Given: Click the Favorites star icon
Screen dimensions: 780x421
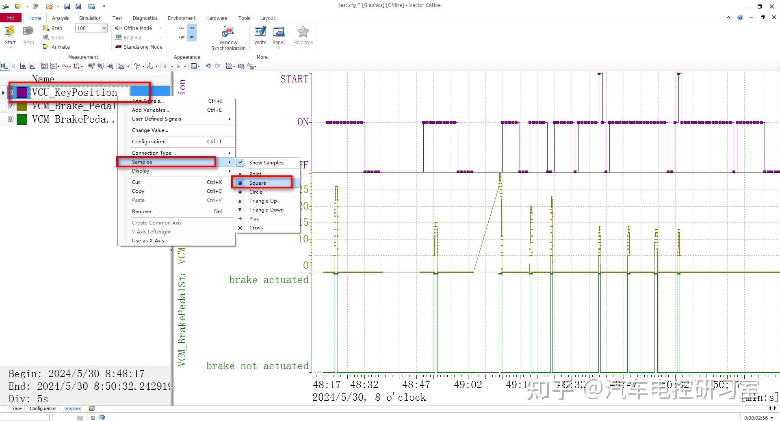Looking at the screenshot, I should point(303,32).
